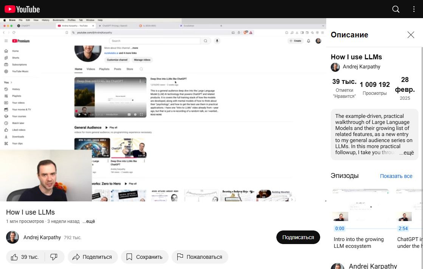Click the YouTube logo in header
423x269 pixels.
coord(22,9)
